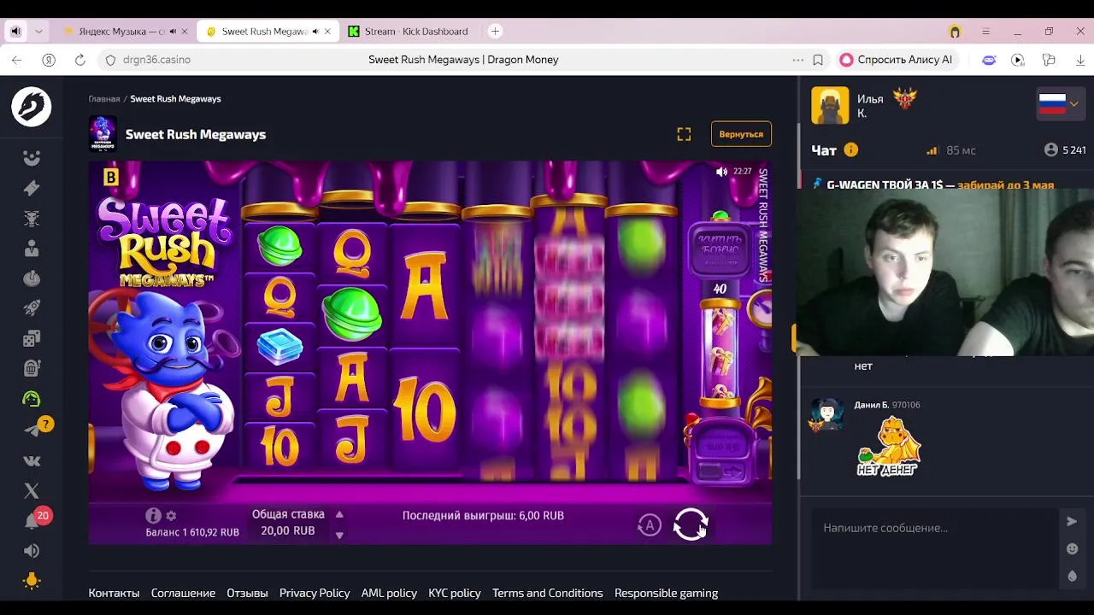This screenshot has width=1094, height=615.
Task: Open the emoji picker in chat
Action: [x=1072, y=548]
